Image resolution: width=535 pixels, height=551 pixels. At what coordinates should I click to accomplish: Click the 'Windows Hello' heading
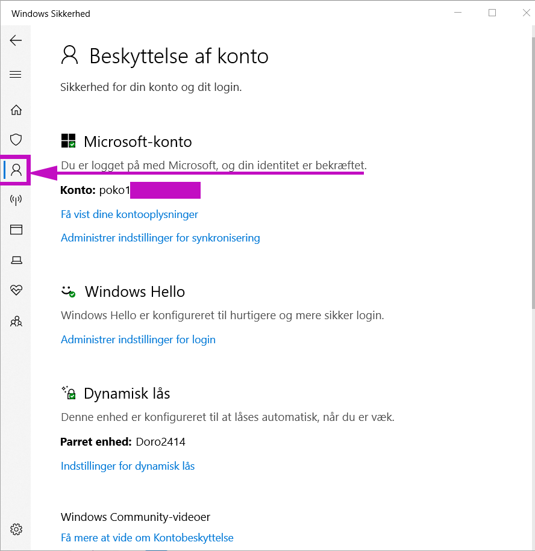[x=135, y=291]
